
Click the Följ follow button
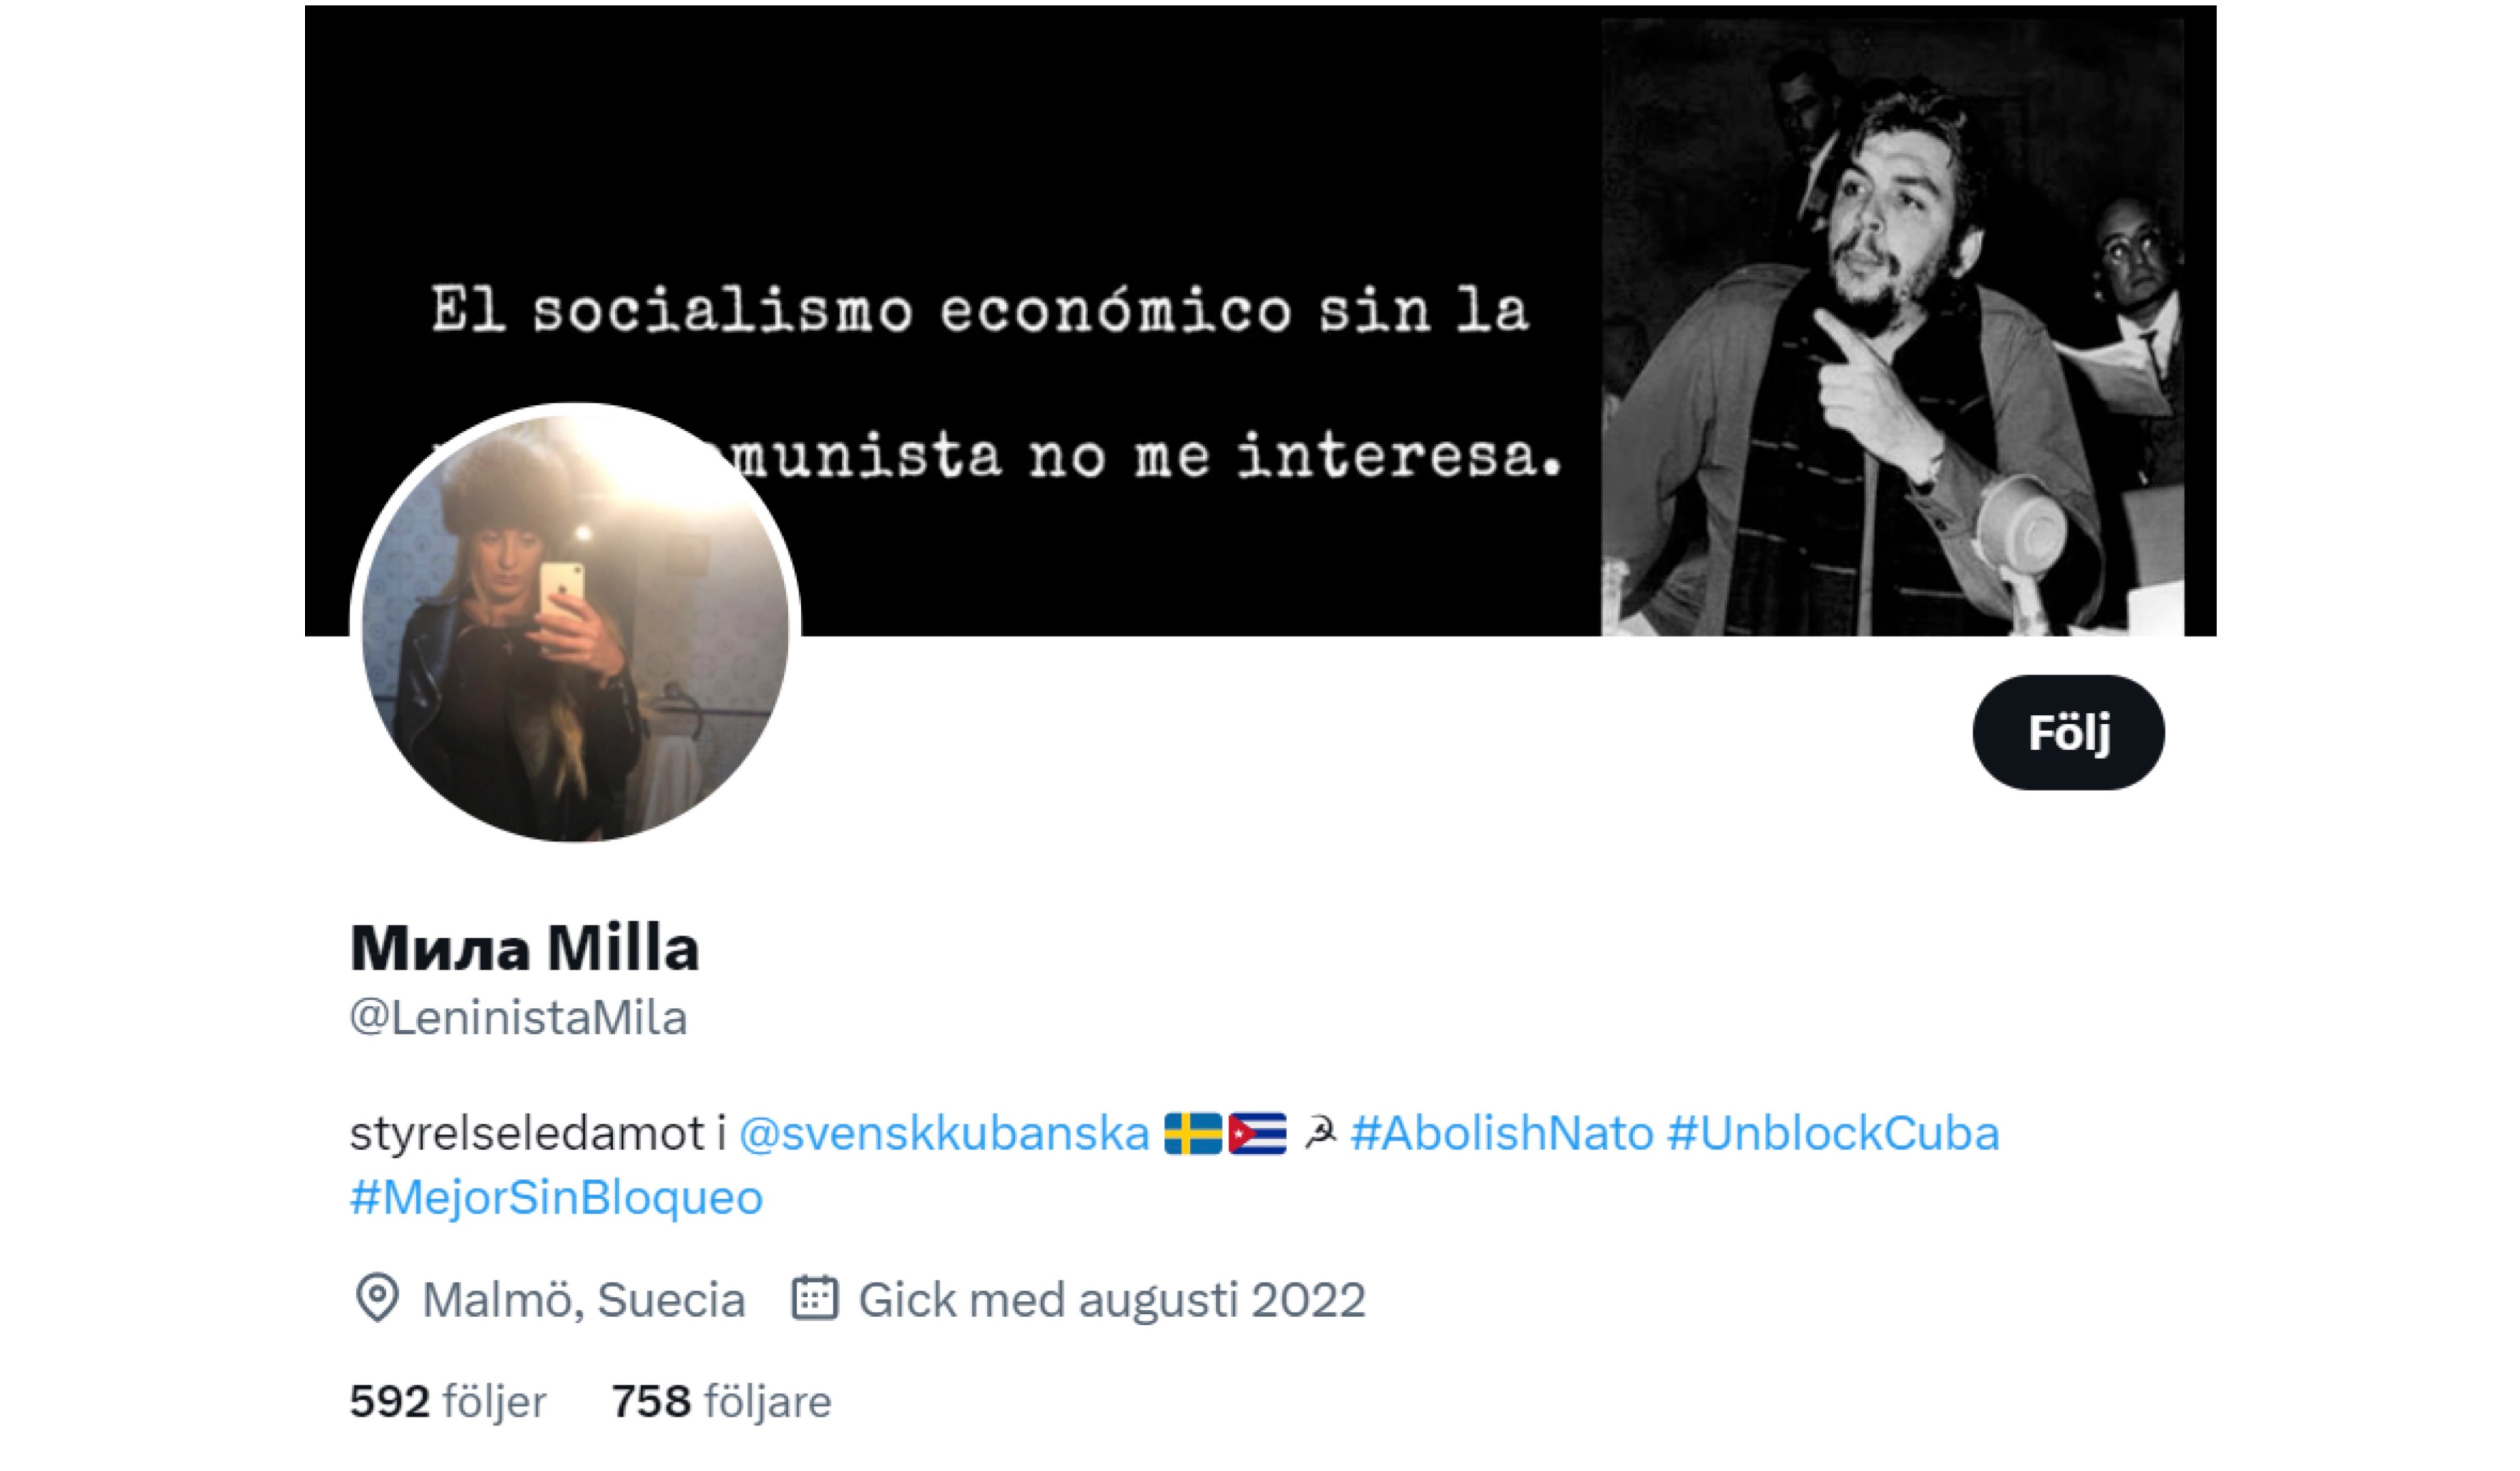2068,733
